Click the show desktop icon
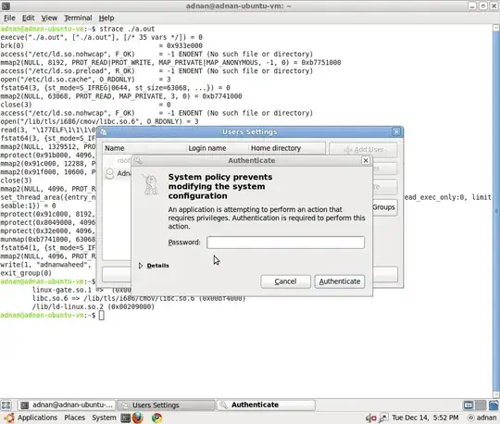 point(6,405)
